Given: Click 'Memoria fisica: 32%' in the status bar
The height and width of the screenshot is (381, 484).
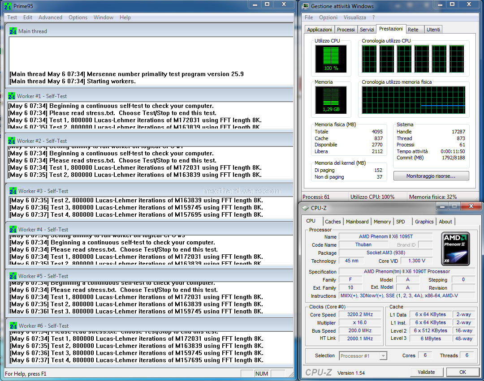Looking at the screenshot, I should [x=433, y=197].
